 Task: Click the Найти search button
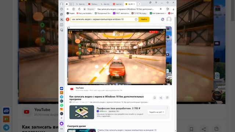click(144, 19)
